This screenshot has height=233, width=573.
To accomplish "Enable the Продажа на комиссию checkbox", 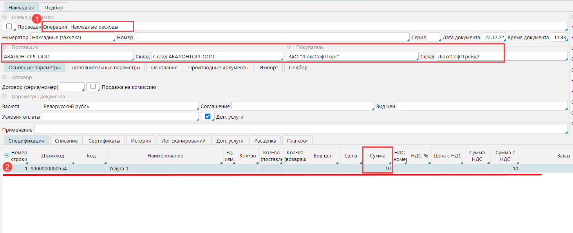I will click(93, 87).
